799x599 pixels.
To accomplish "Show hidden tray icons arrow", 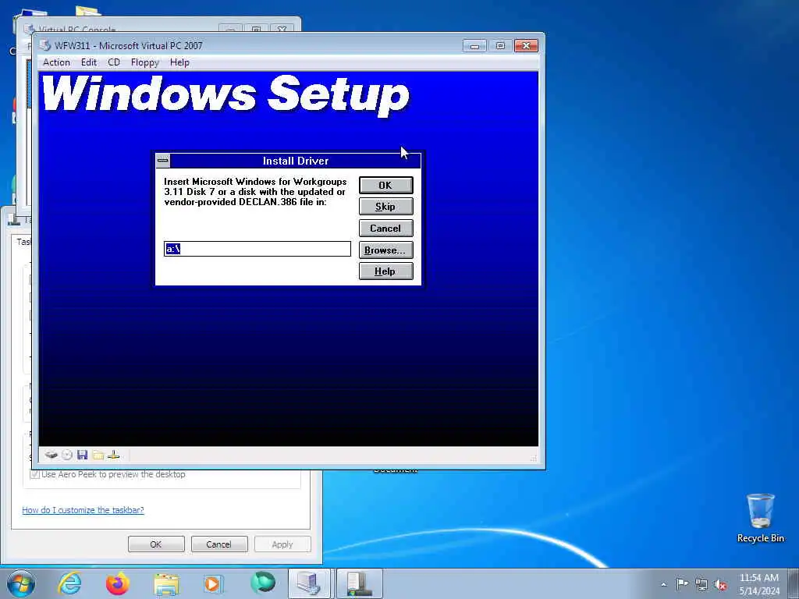I will click(663, 584).
